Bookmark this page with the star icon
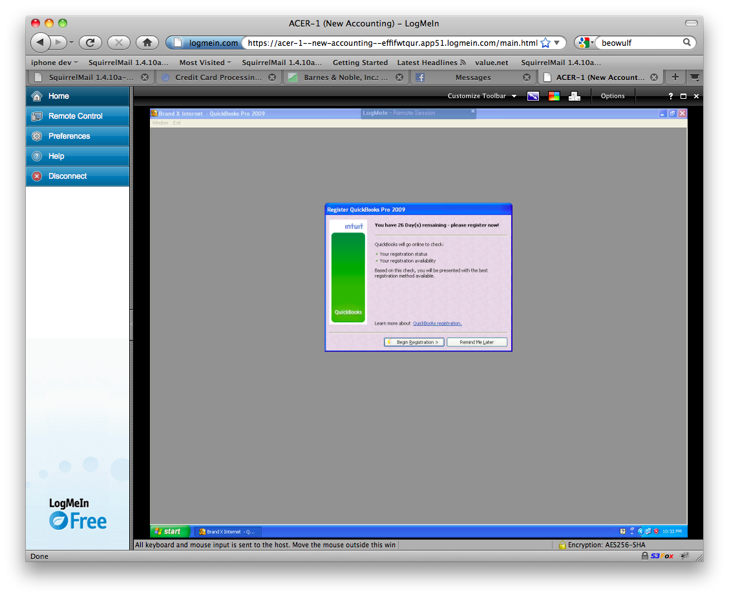The image size is (729, 597). click(545, 43)
